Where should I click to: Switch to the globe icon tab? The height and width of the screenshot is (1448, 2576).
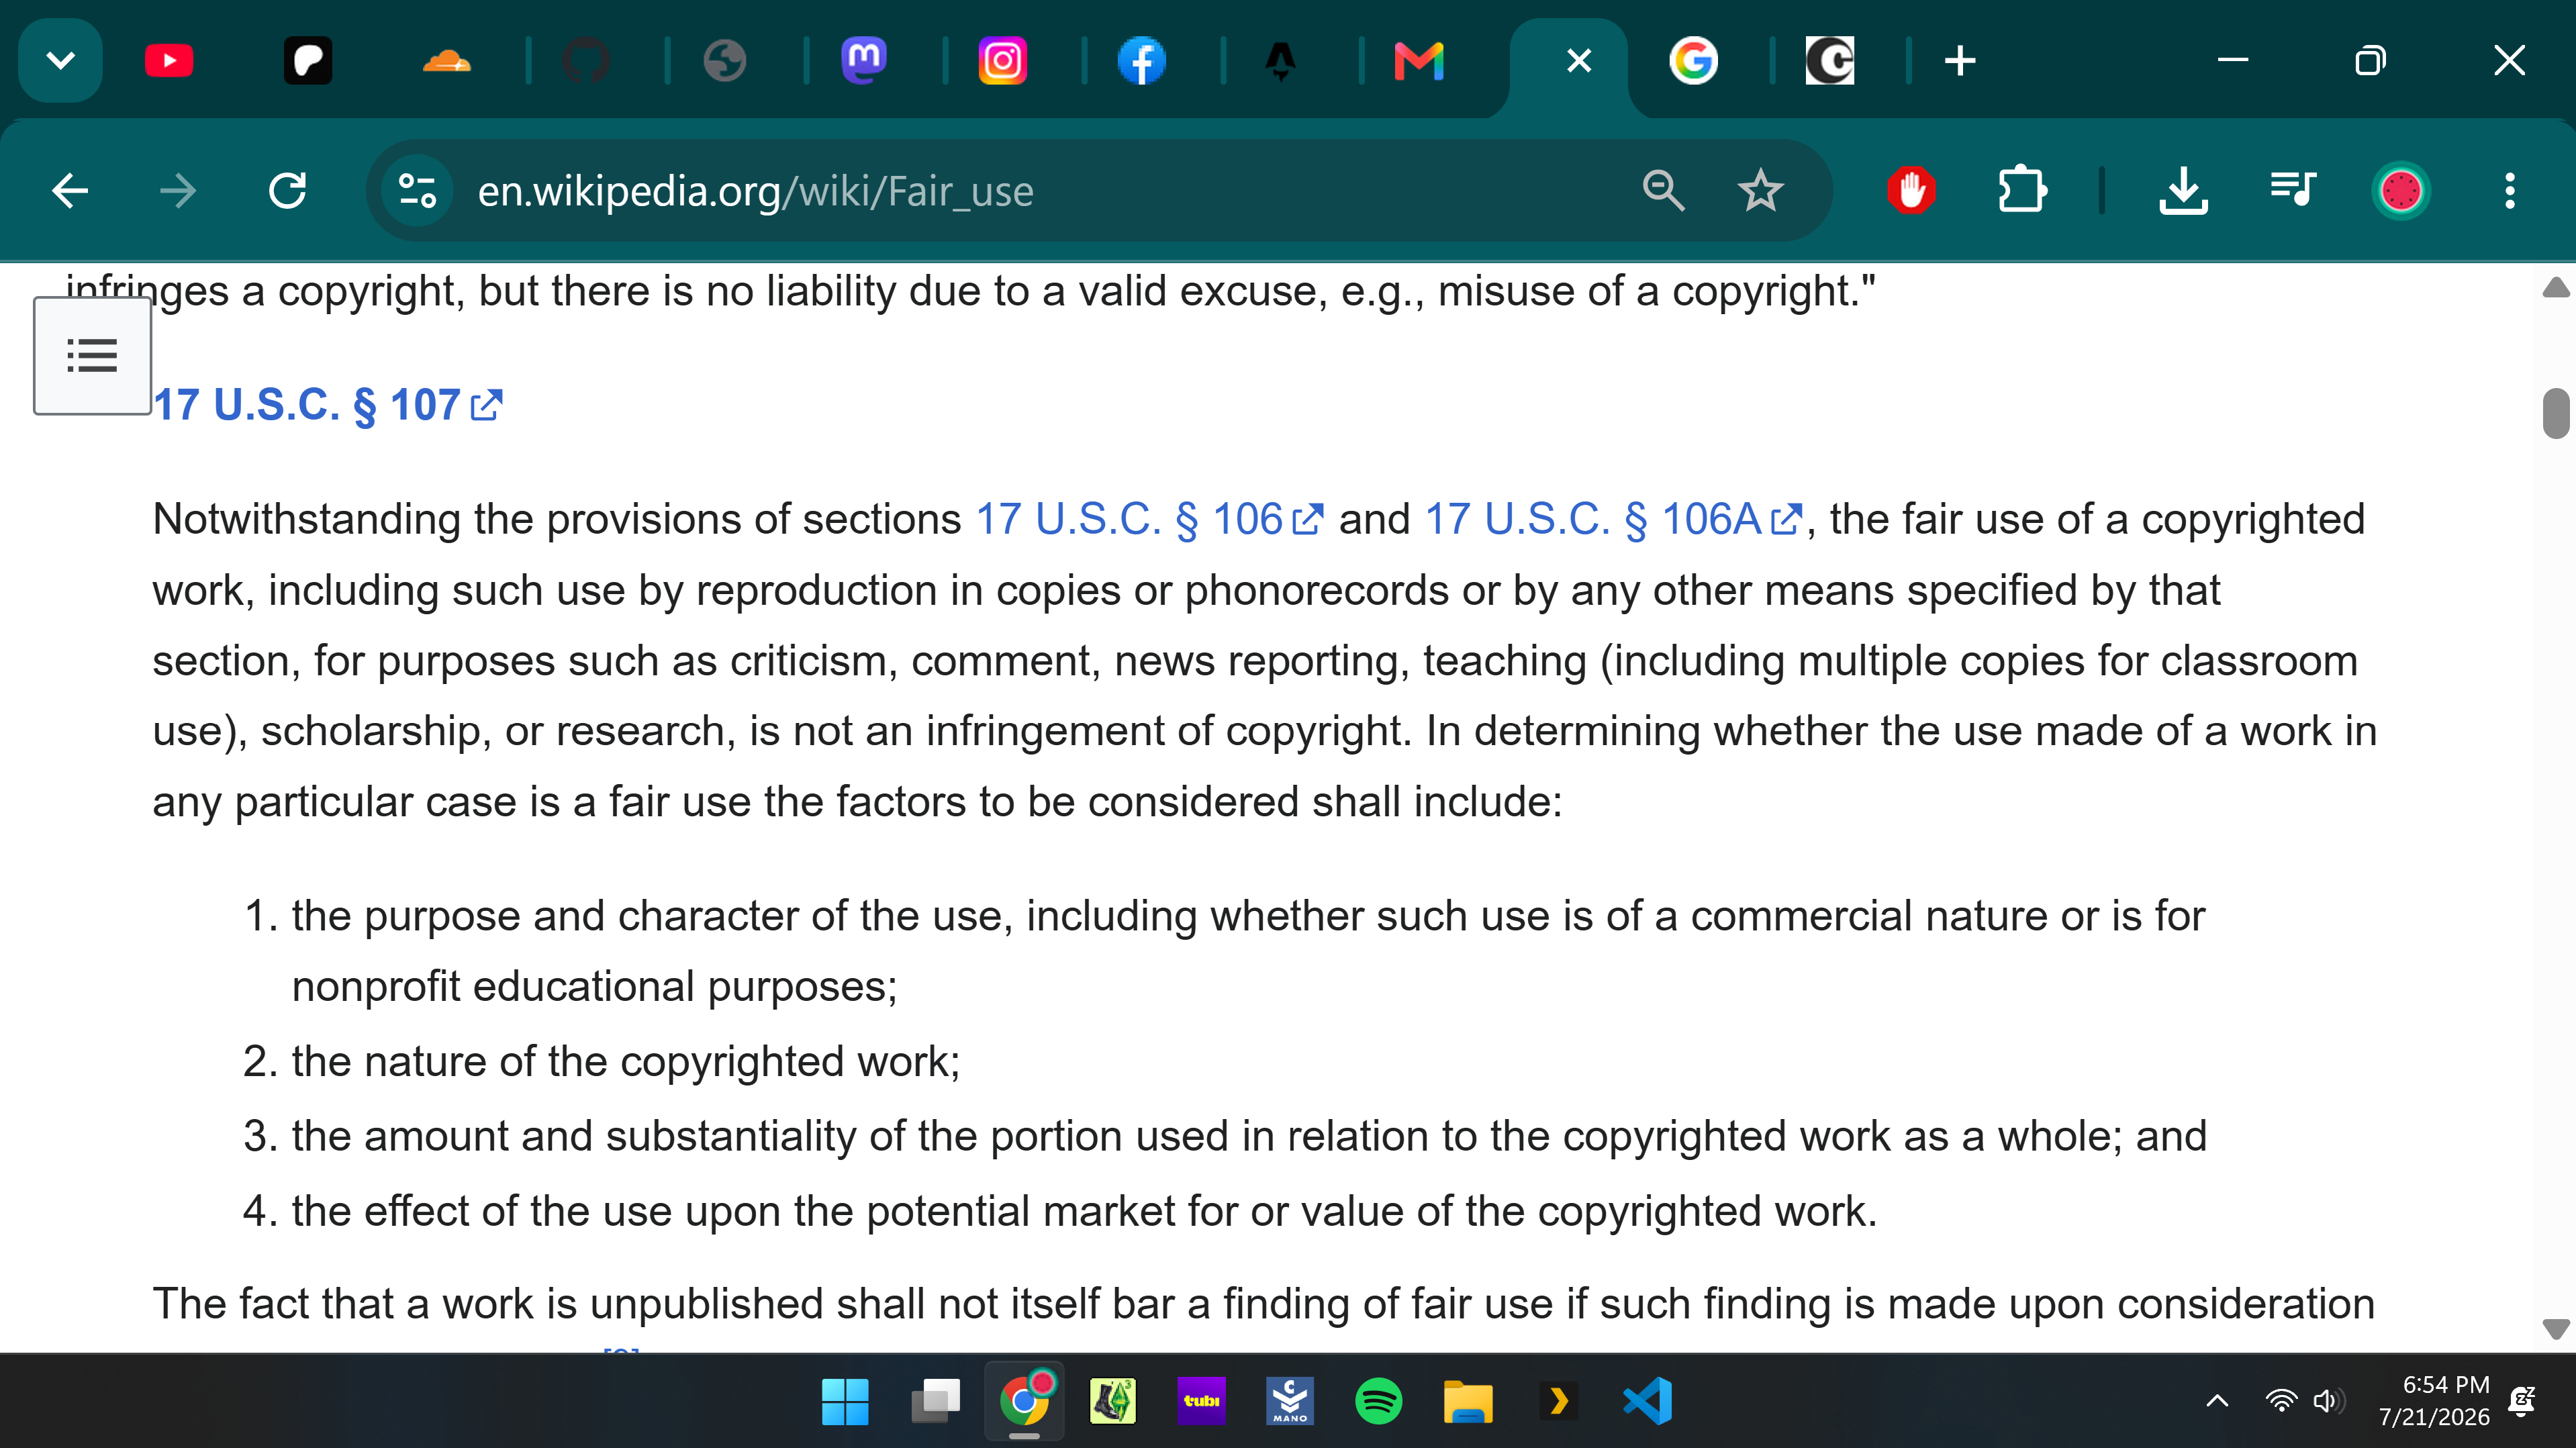[x=724, y=61]
